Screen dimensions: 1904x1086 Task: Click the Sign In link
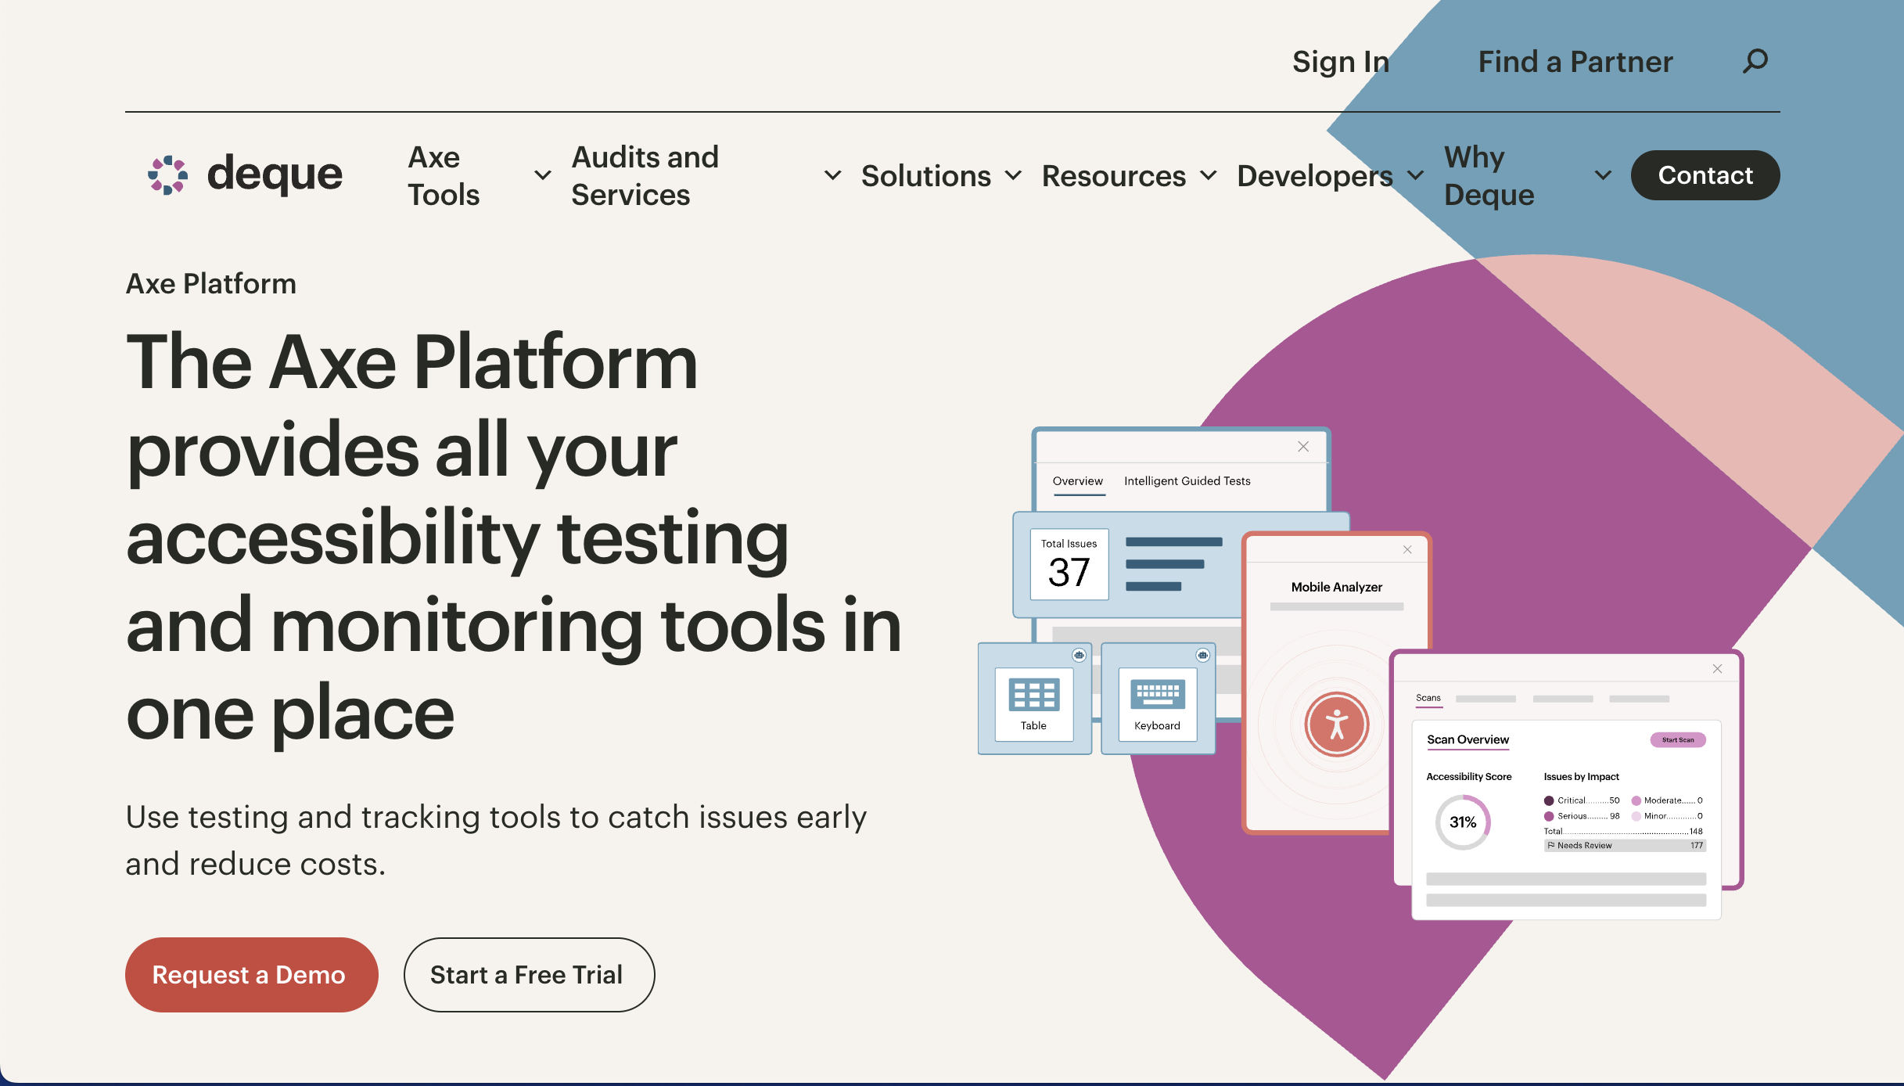1340,61
